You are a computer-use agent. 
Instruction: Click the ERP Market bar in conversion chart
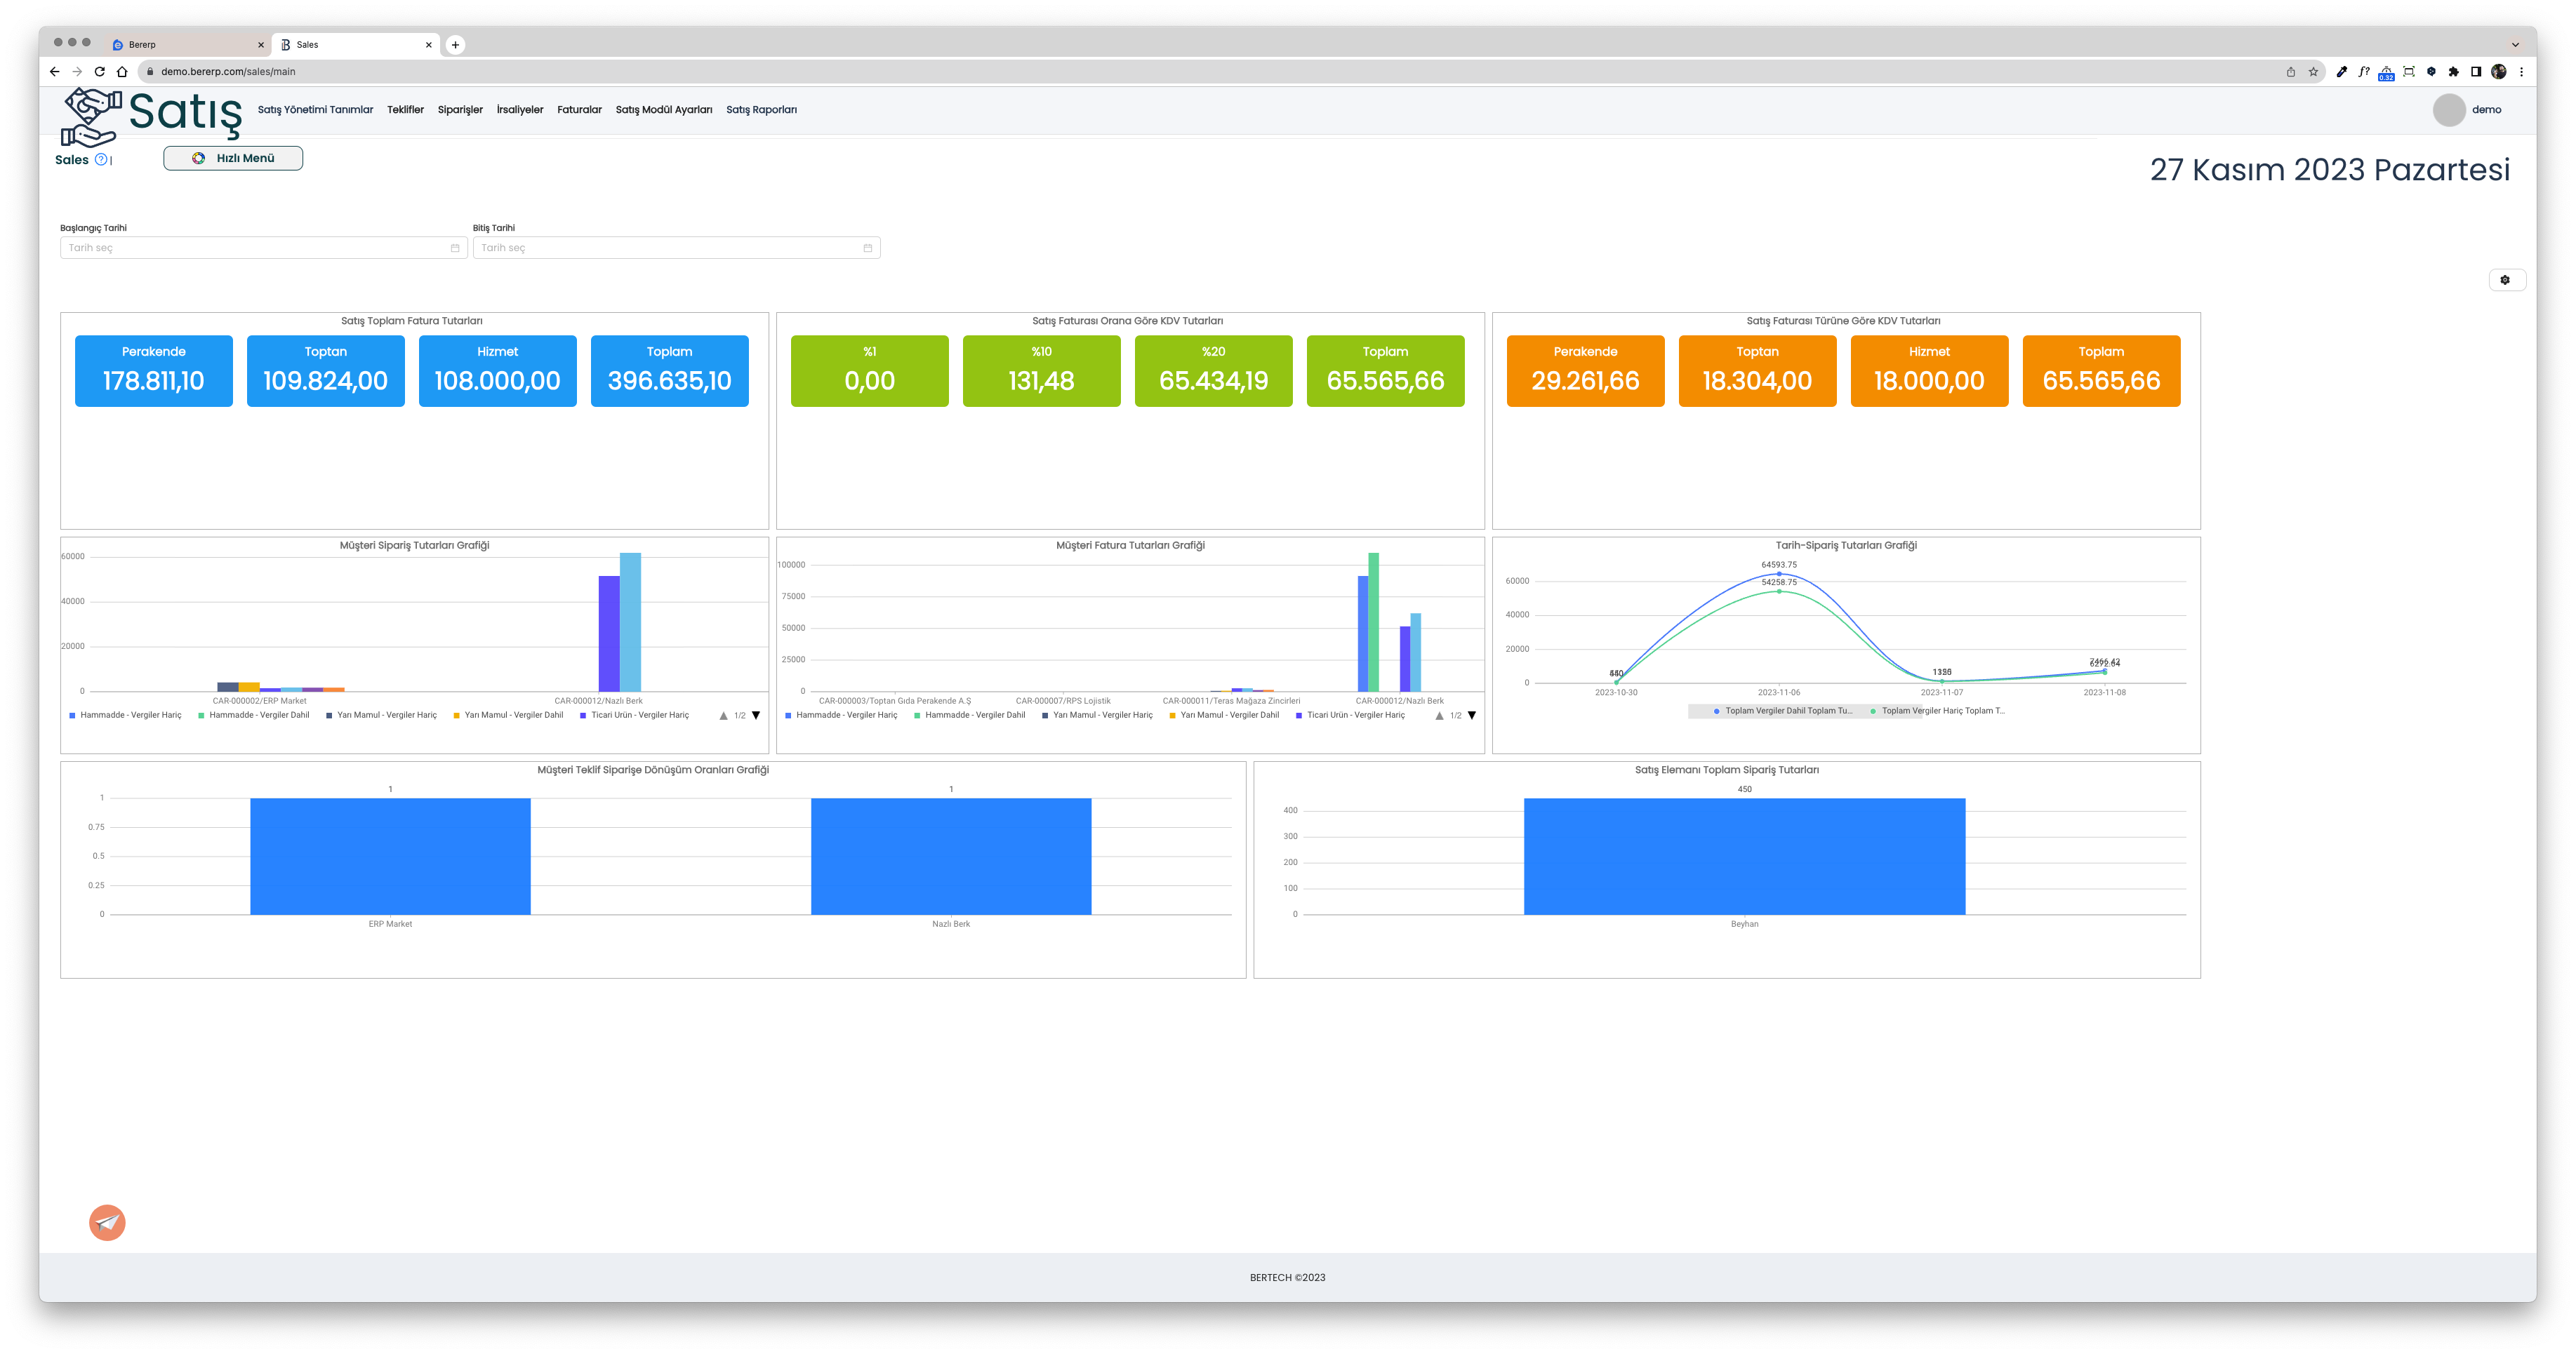(390, 857)
